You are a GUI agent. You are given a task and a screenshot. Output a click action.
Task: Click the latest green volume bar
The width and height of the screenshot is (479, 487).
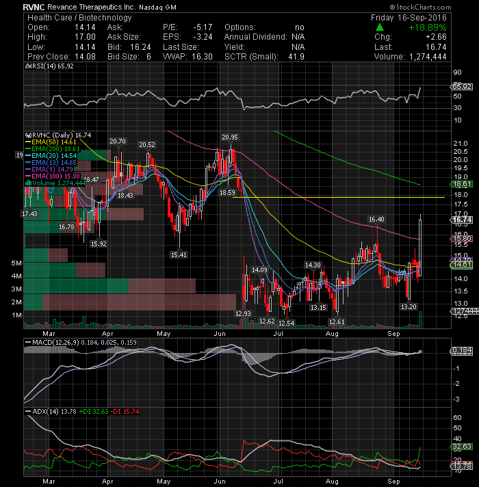tap(421, 319)
